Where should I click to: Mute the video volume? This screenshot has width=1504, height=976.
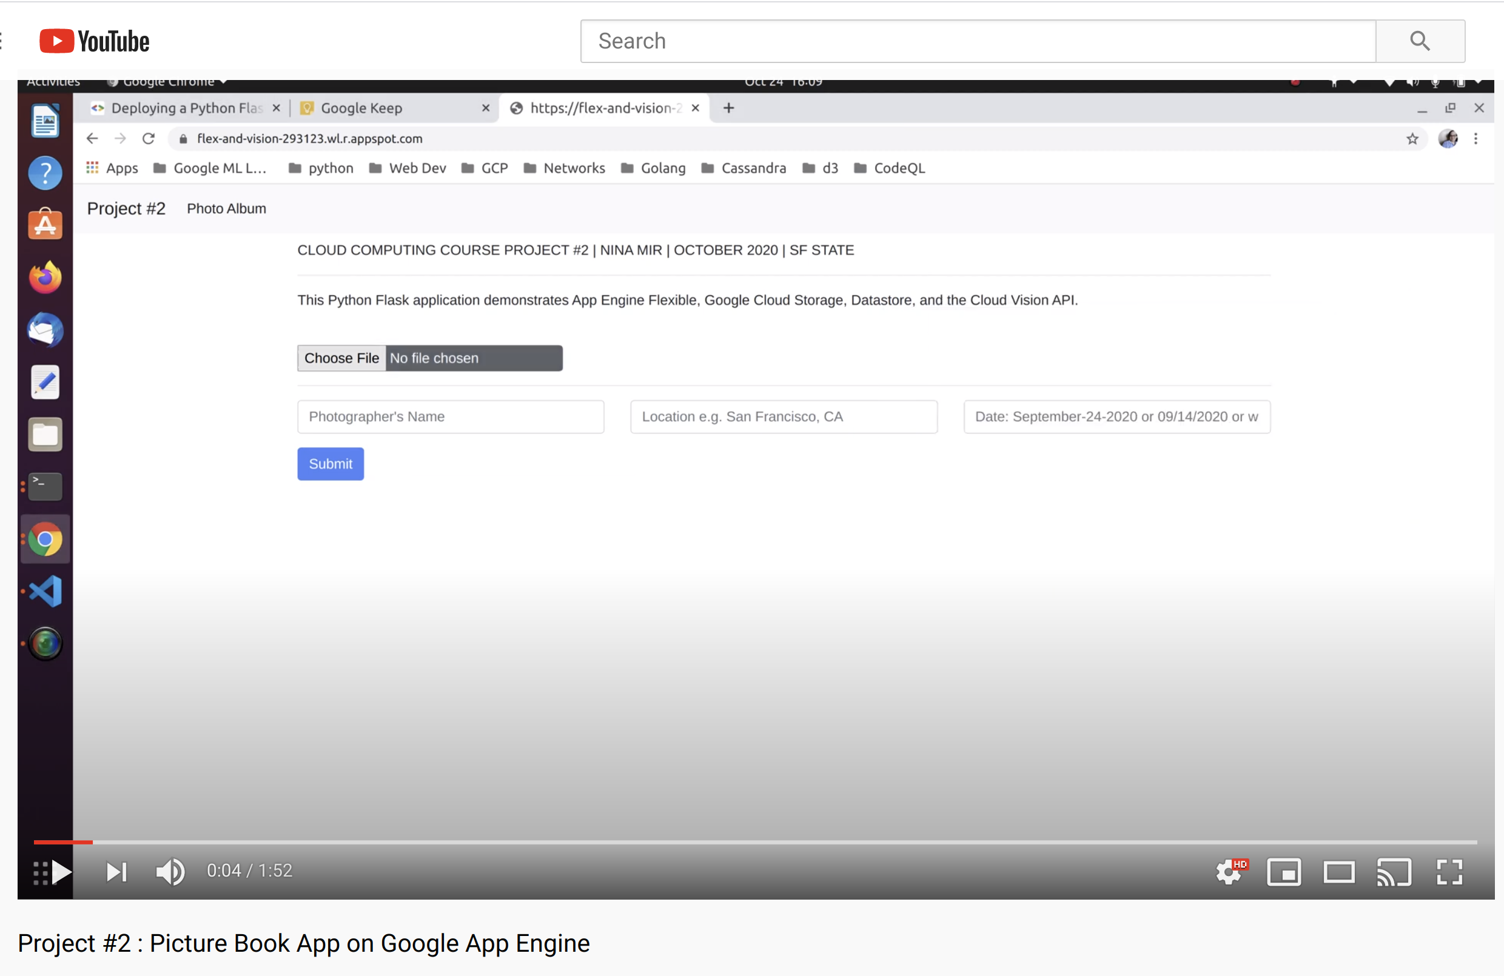coord(170,872)
